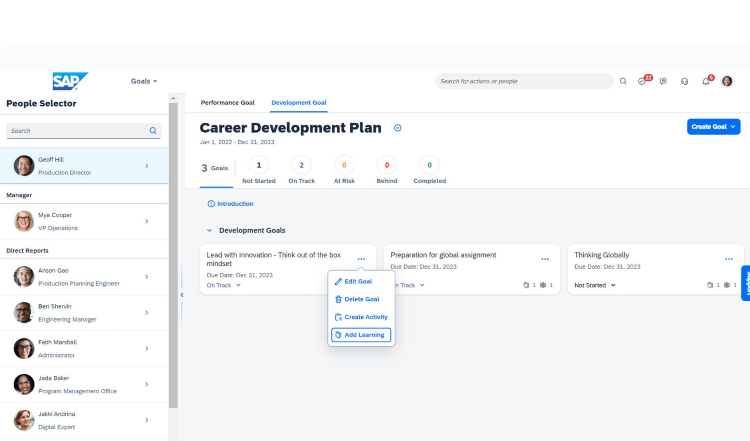Choose Delete Goal in the open menu
The width and height of the screenshot is (750, 441).
361,299
